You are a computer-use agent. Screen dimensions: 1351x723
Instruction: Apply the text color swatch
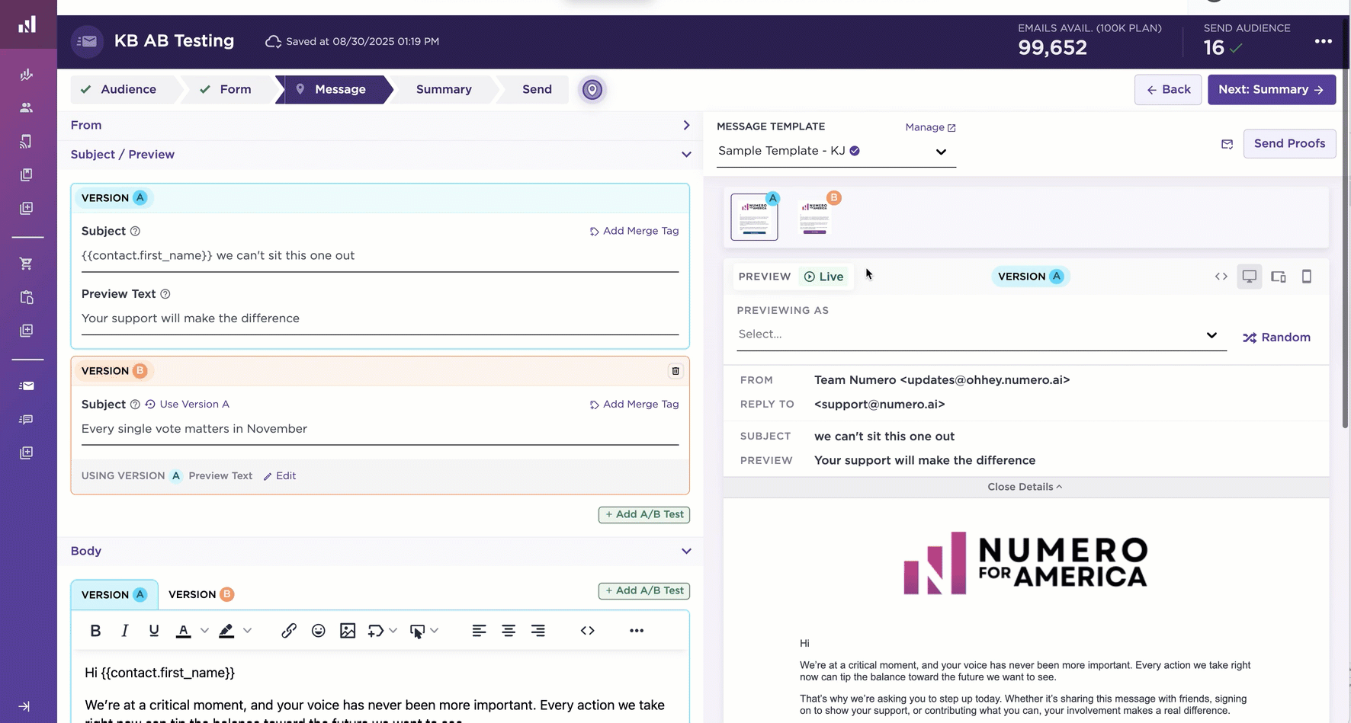click(x=184, y=631)
